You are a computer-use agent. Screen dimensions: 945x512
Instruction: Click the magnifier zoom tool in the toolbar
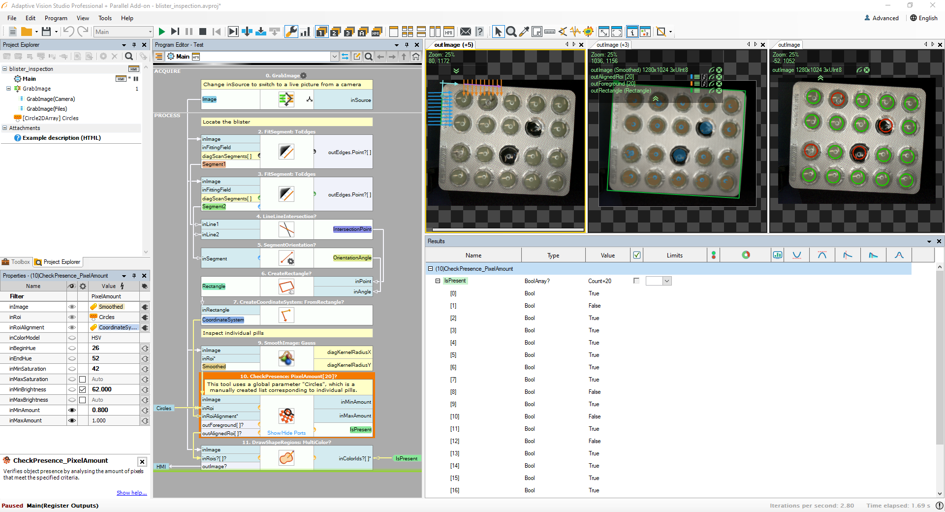[511, 32]
